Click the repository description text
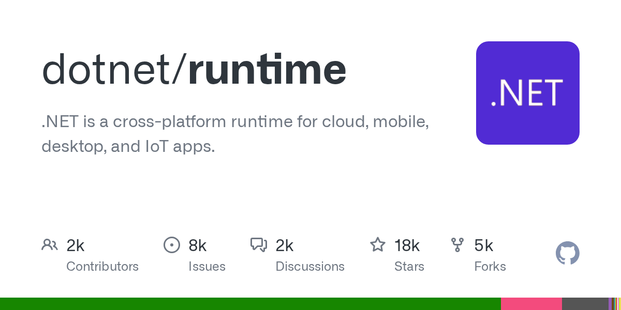The image size is (621, 310). point(235,133)
